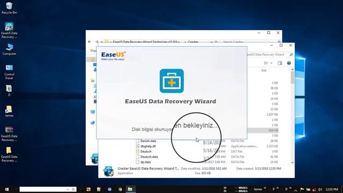The width and height of the screenshot is (343, 193).
Task: Click the Size column header
Action: (264, 70)
